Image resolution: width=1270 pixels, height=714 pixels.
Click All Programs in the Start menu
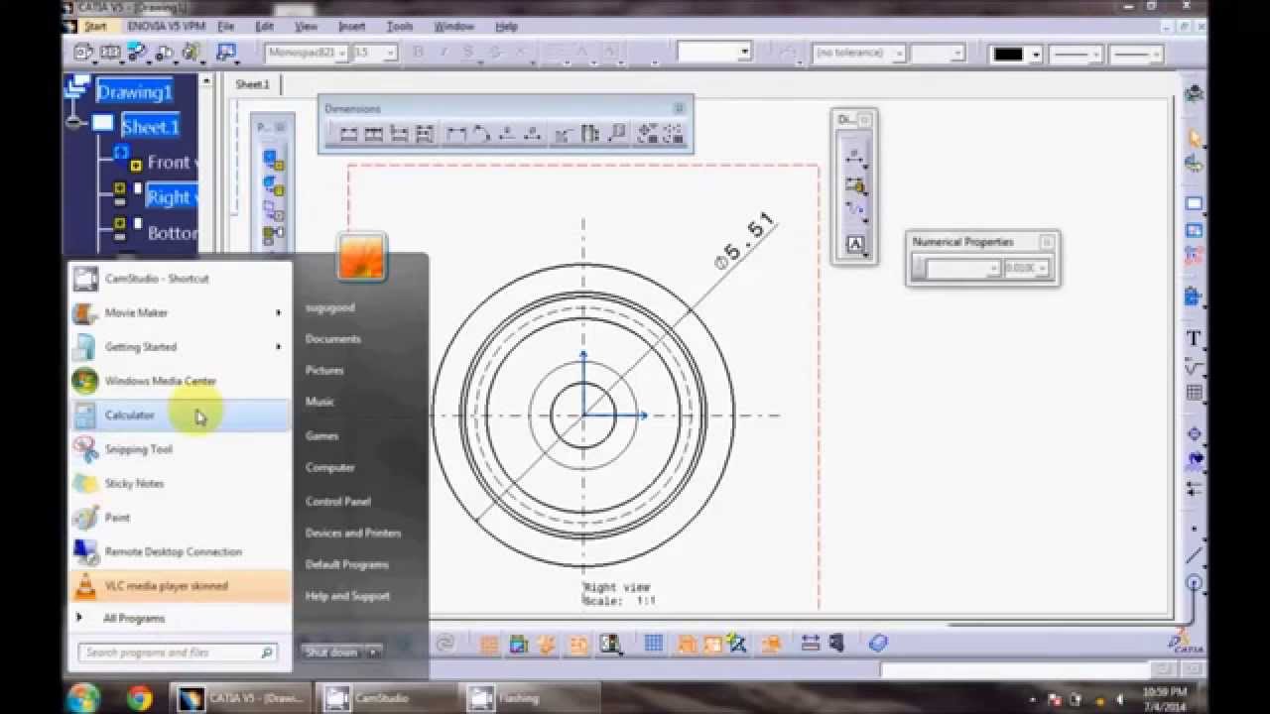click(134, 618)
